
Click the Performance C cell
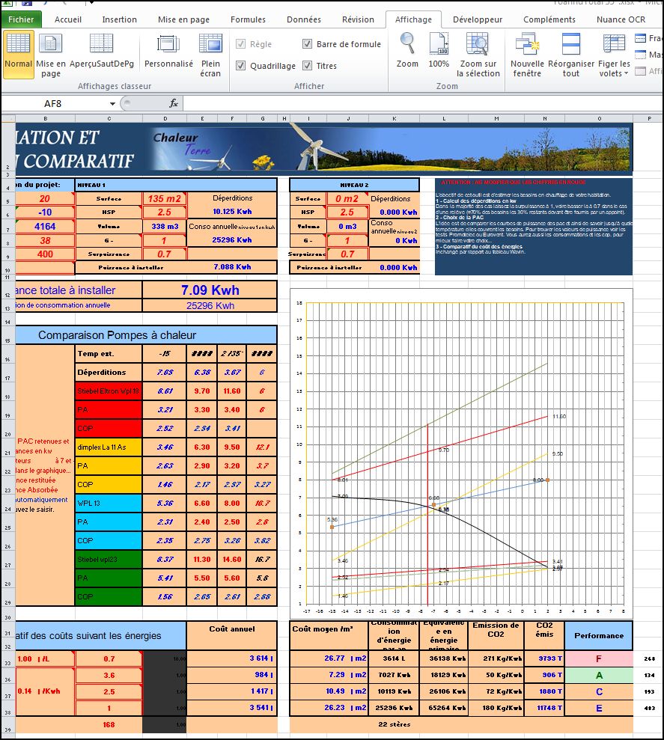pos(599,692)
